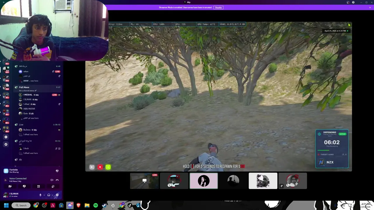Open server icon with 846 badge

coord(6,78)
